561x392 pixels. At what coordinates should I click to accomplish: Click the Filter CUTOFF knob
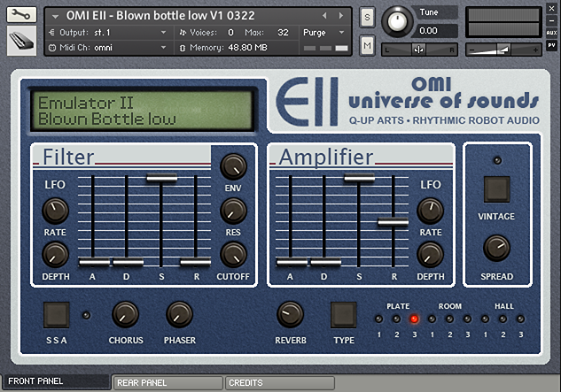tap(233, 255)
